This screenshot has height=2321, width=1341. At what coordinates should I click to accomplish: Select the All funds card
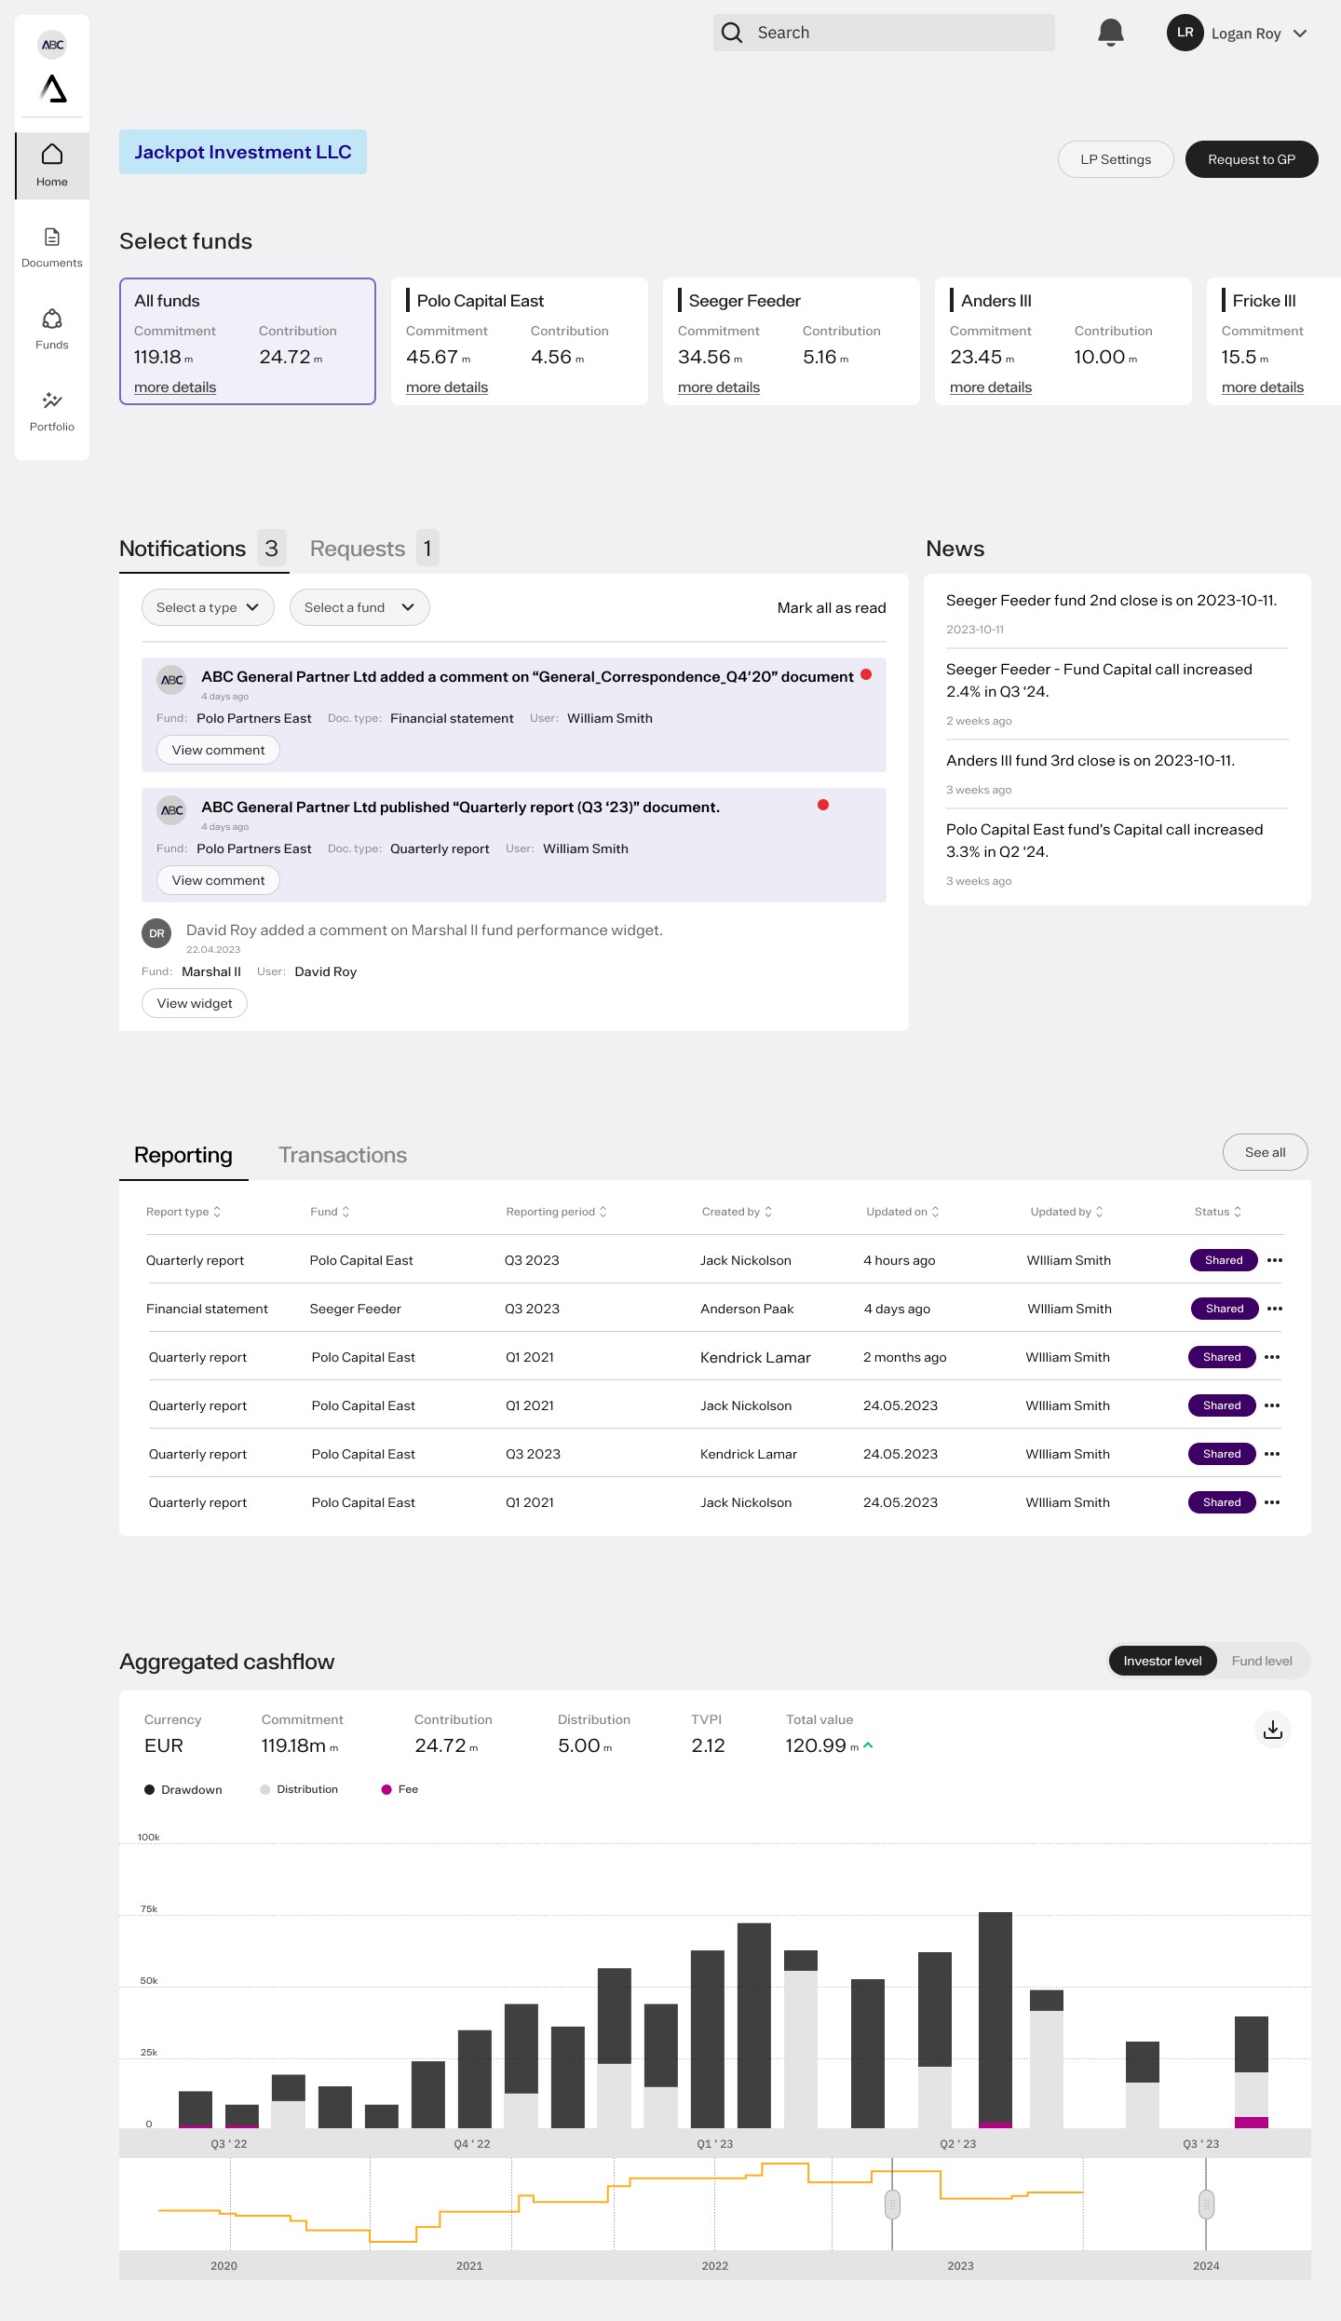pyautogui.click(x=248, y=341)
